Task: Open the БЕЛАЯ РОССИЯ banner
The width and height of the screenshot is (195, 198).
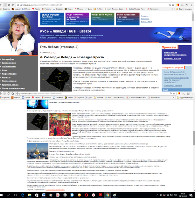Action: (52, 19)
